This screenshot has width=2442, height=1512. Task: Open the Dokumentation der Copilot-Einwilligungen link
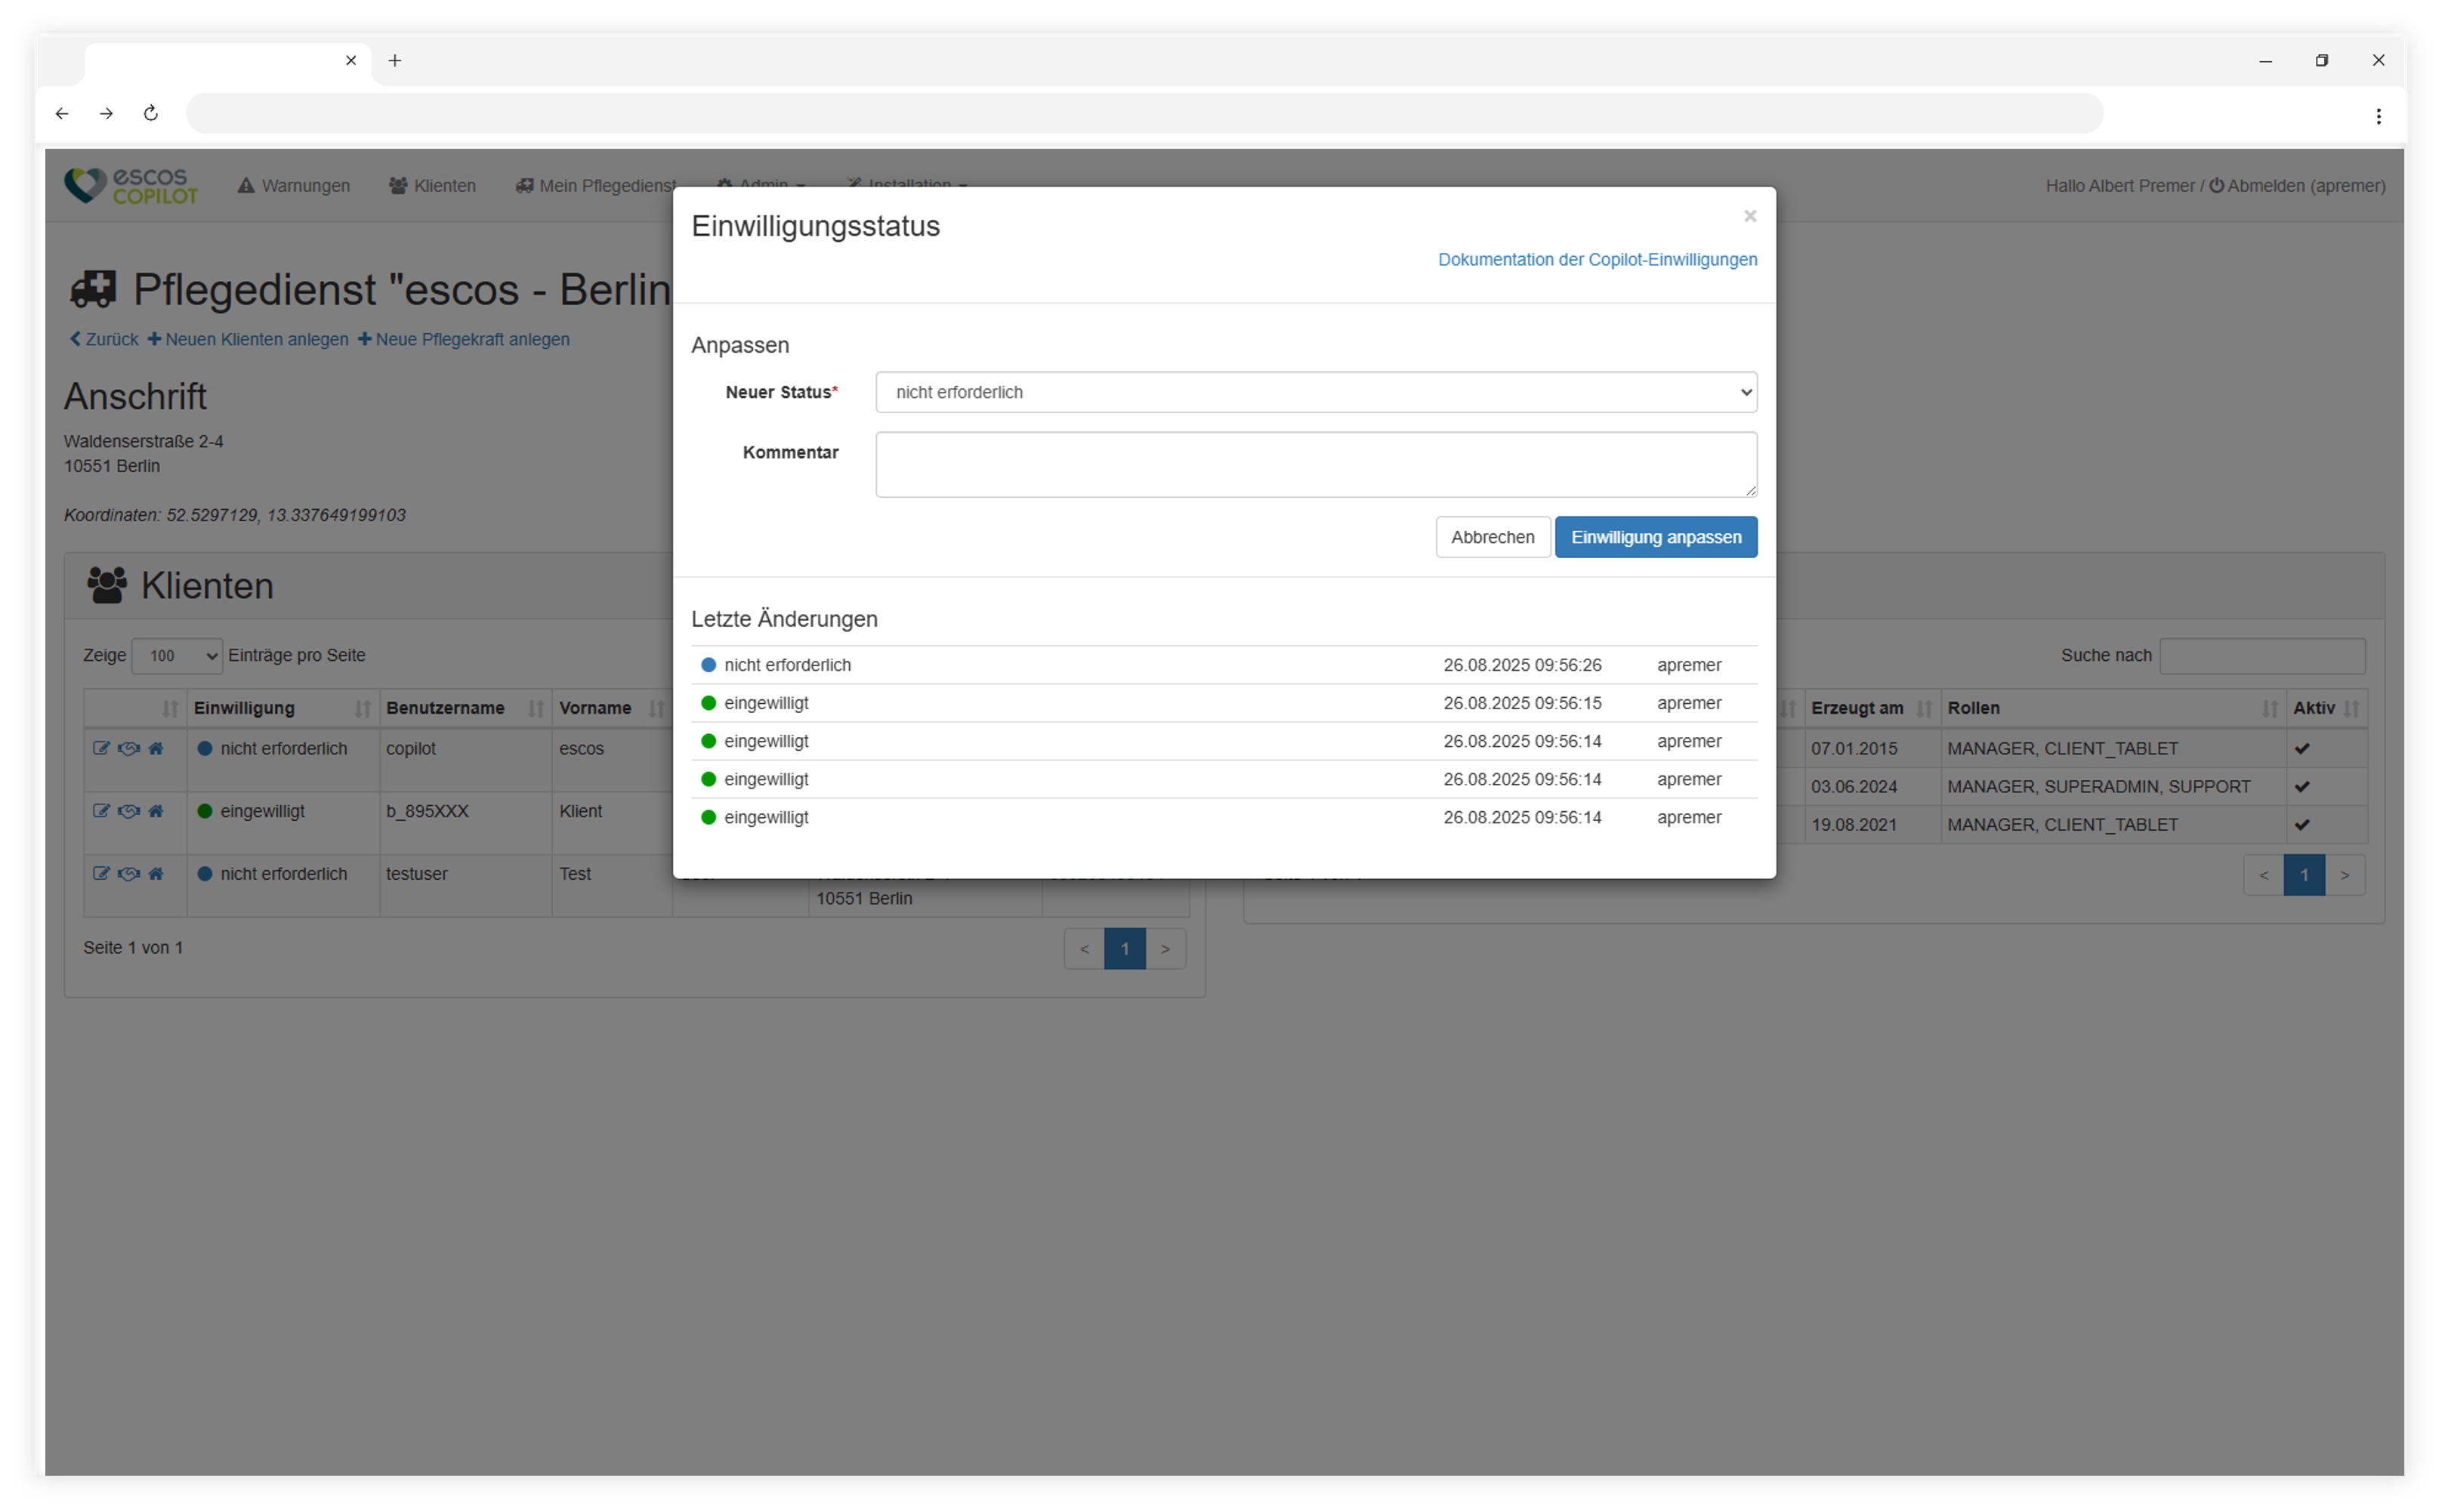[x=1597, y=260]
